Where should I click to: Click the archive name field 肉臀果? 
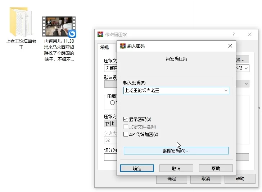pos(110,68)
